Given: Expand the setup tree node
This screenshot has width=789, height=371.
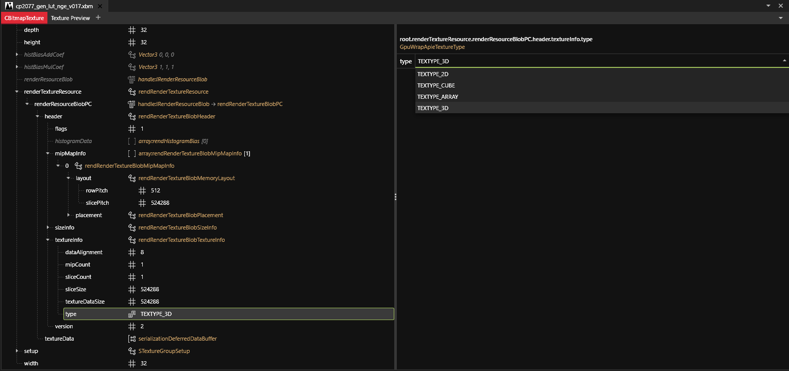Looking at the screenshot, I should pyautogui.click(x=17, y=351).
